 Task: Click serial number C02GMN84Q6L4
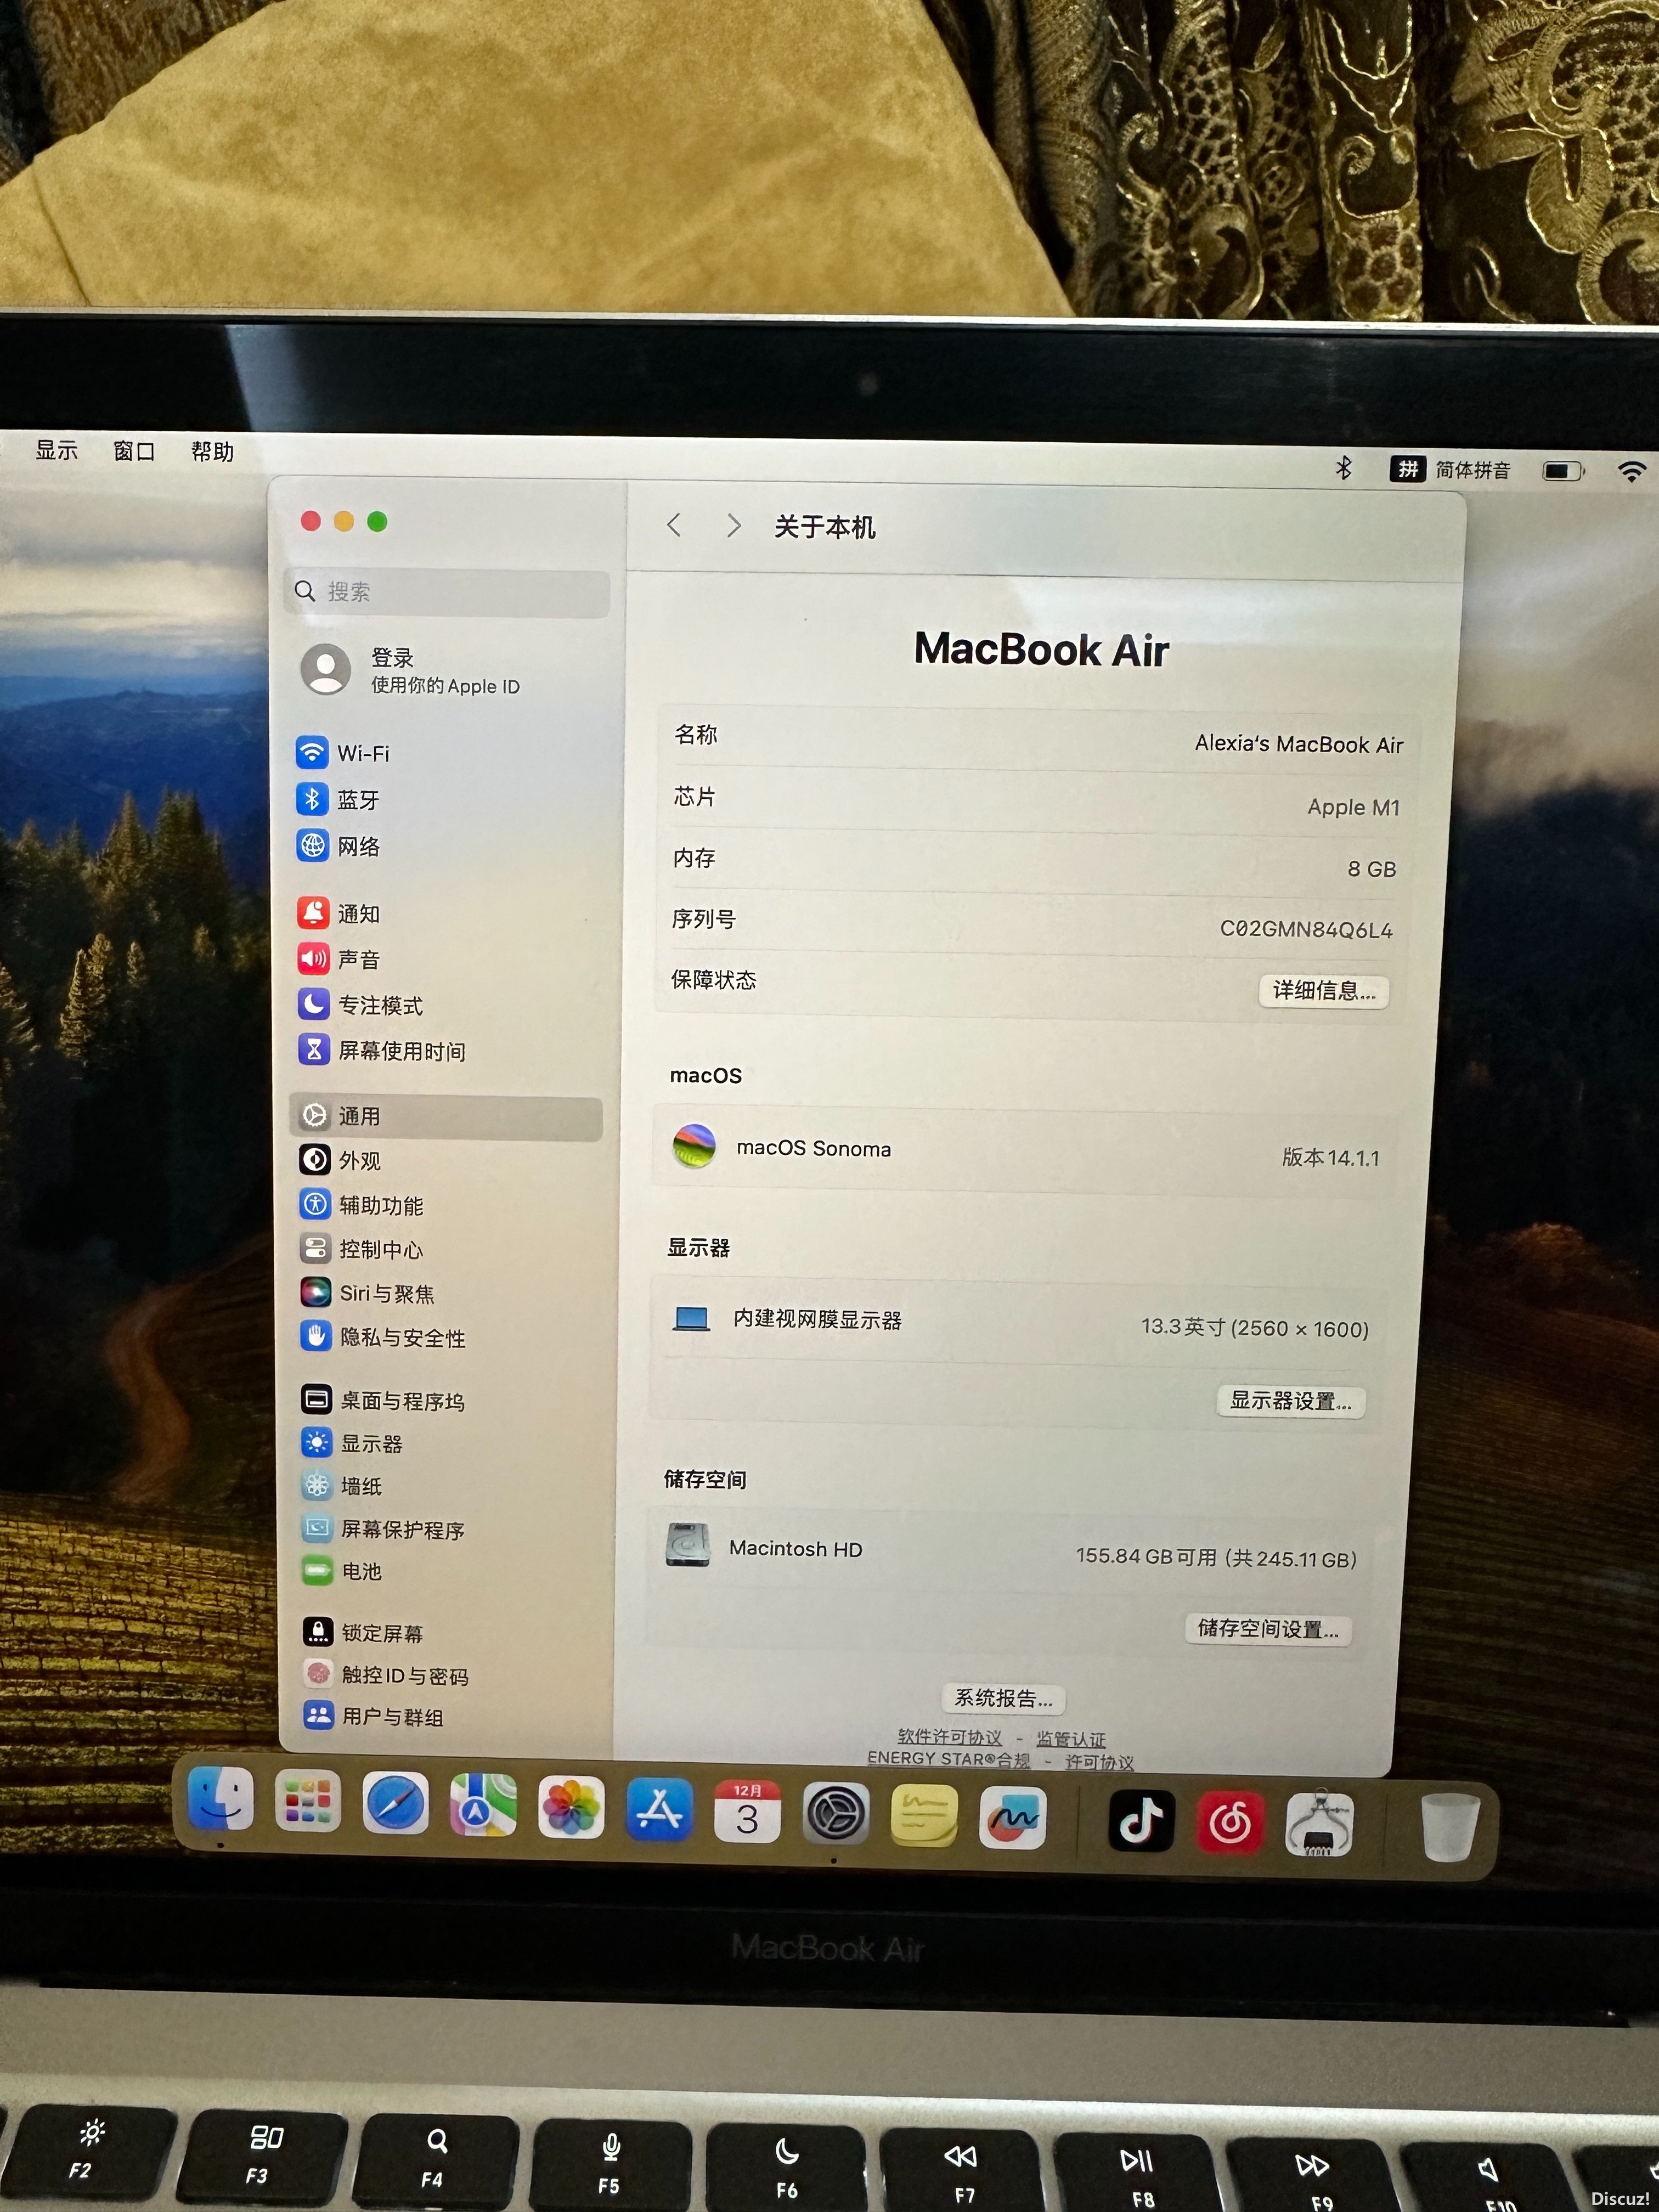[1306, 929]
